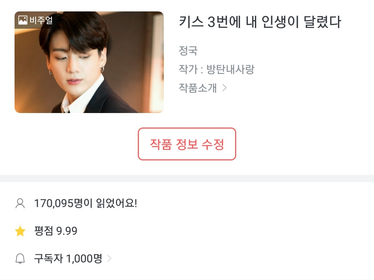Click the person icon beside reader count
The height and width of the screenshot is (280, 374).
click(20, 204)
